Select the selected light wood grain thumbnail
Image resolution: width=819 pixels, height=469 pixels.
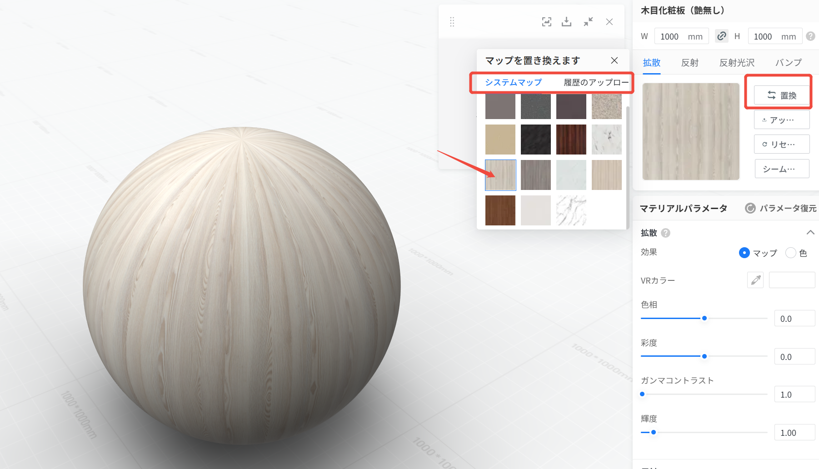pyautogui.click(x=500, y=175)
